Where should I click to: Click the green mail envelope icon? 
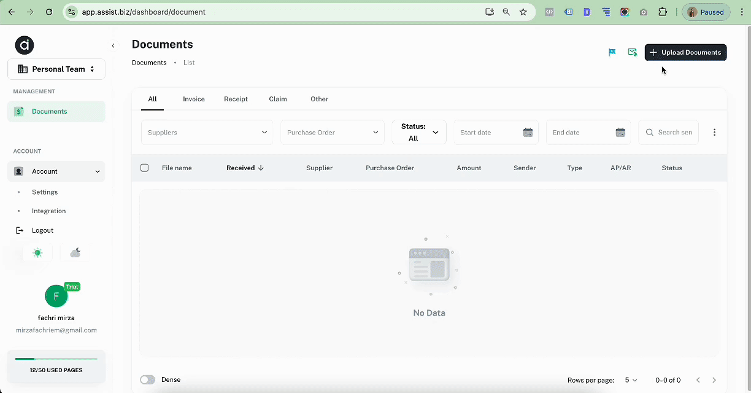point(632,52)
